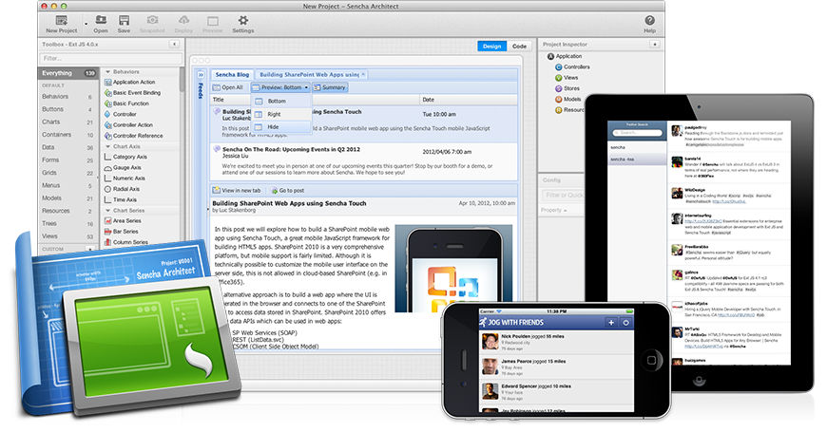Click the New Project toolbar icon
The width and height of the screenshot is (827, 432).
(x=61, y=19)
